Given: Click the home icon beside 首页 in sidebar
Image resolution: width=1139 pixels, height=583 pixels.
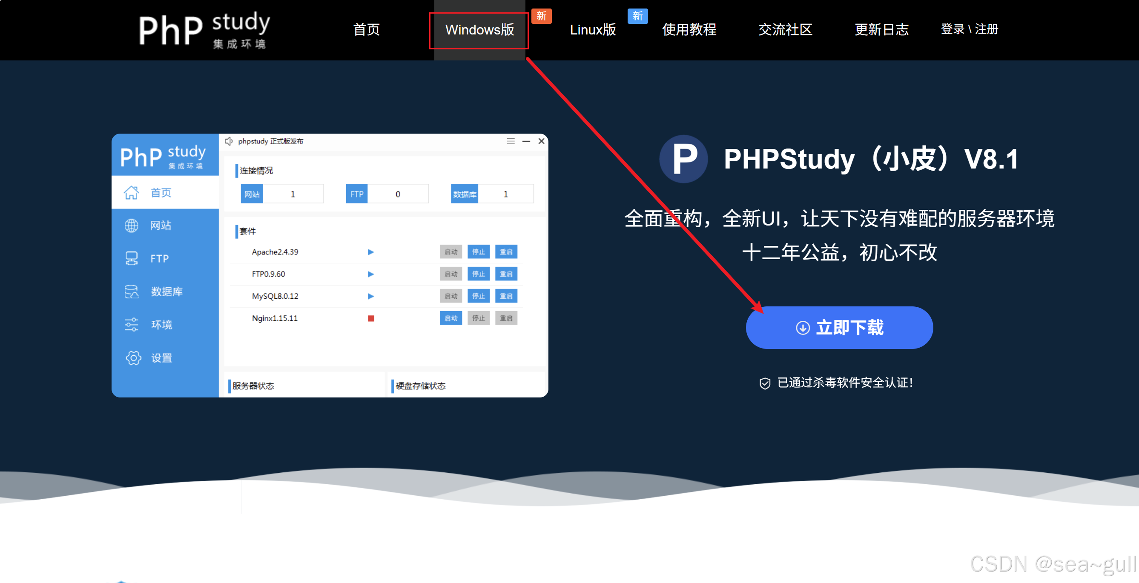Looking at the screenshot, I should click(x=131, y=192).
